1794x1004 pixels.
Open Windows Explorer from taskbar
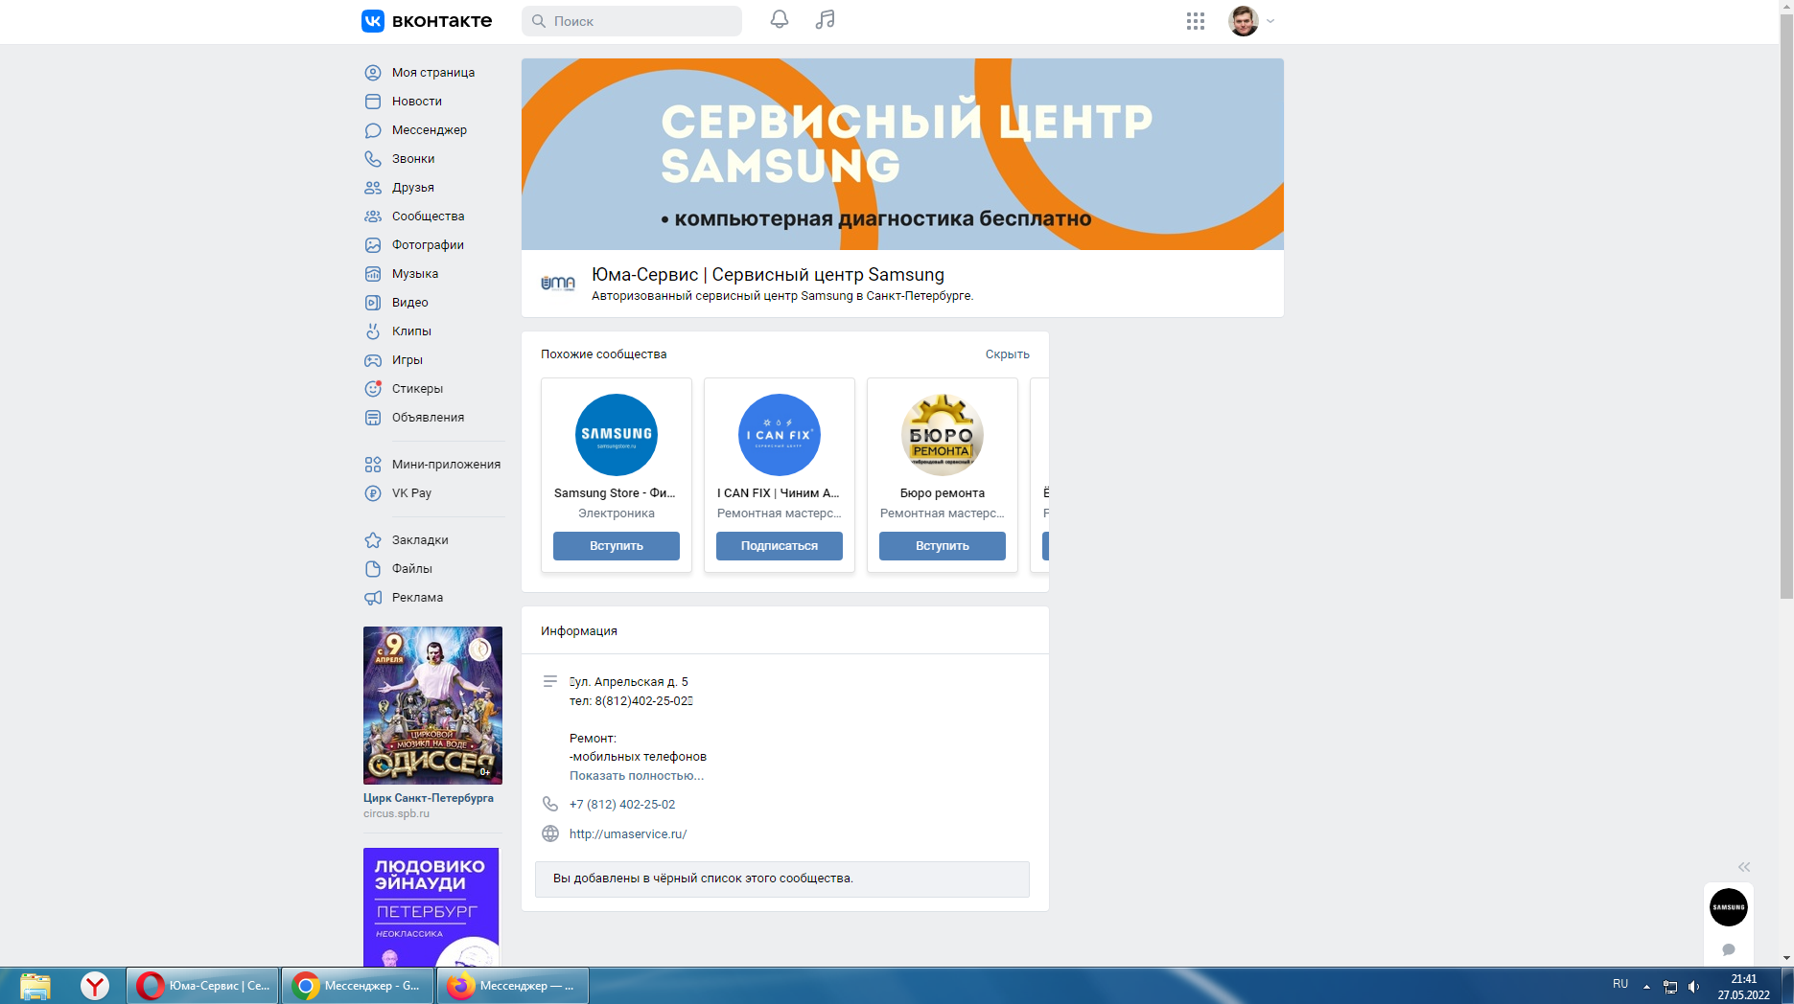tap(35, 986)
